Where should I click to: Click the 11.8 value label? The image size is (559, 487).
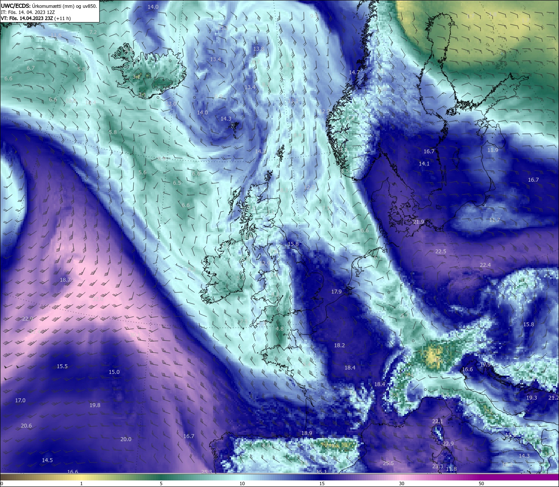tap(451, 469)
